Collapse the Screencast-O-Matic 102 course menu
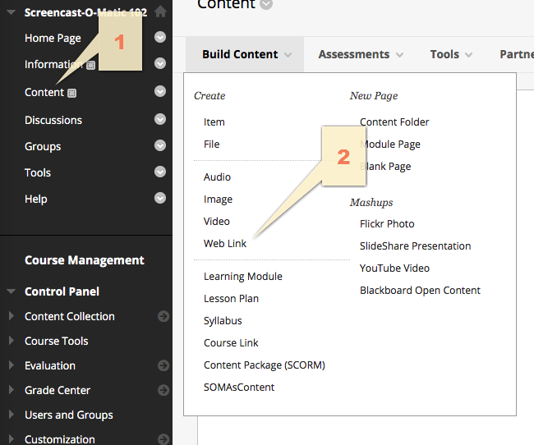Screen dimensions: 534x445 tap(12, 12)
